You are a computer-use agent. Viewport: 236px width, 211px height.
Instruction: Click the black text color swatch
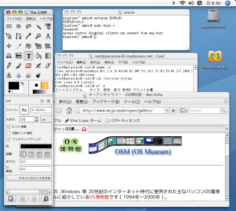point(36,147)
